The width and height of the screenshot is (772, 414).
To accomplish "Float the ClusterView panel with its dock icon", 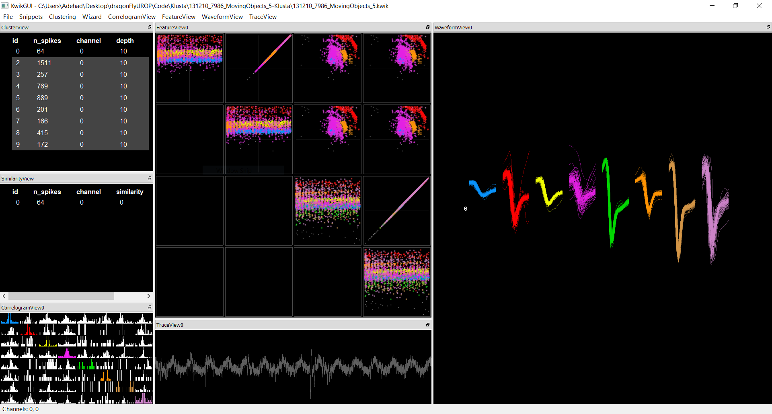I will (x=150, y=27).
